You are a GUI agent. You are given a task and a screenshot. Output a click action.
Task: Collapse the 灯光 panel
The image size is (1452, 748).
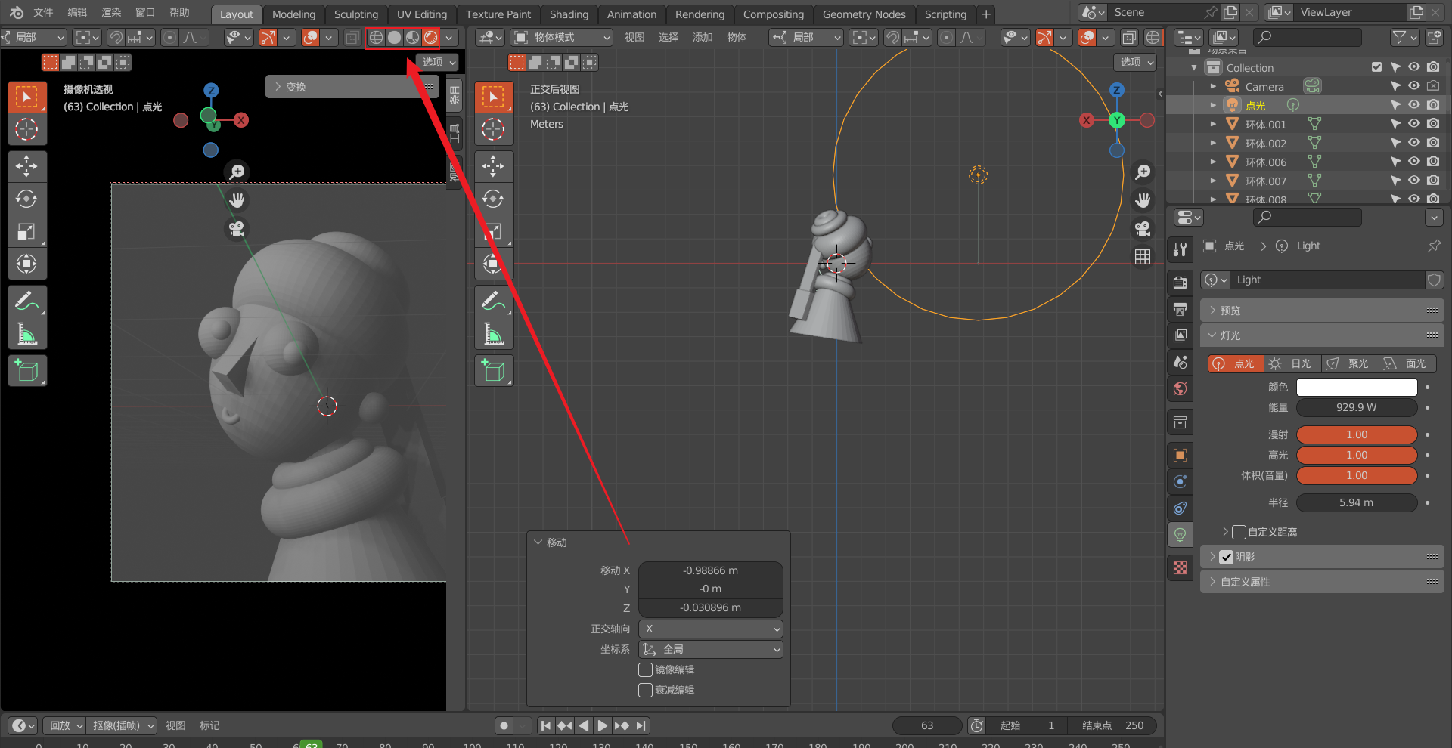click(1322, 335)
